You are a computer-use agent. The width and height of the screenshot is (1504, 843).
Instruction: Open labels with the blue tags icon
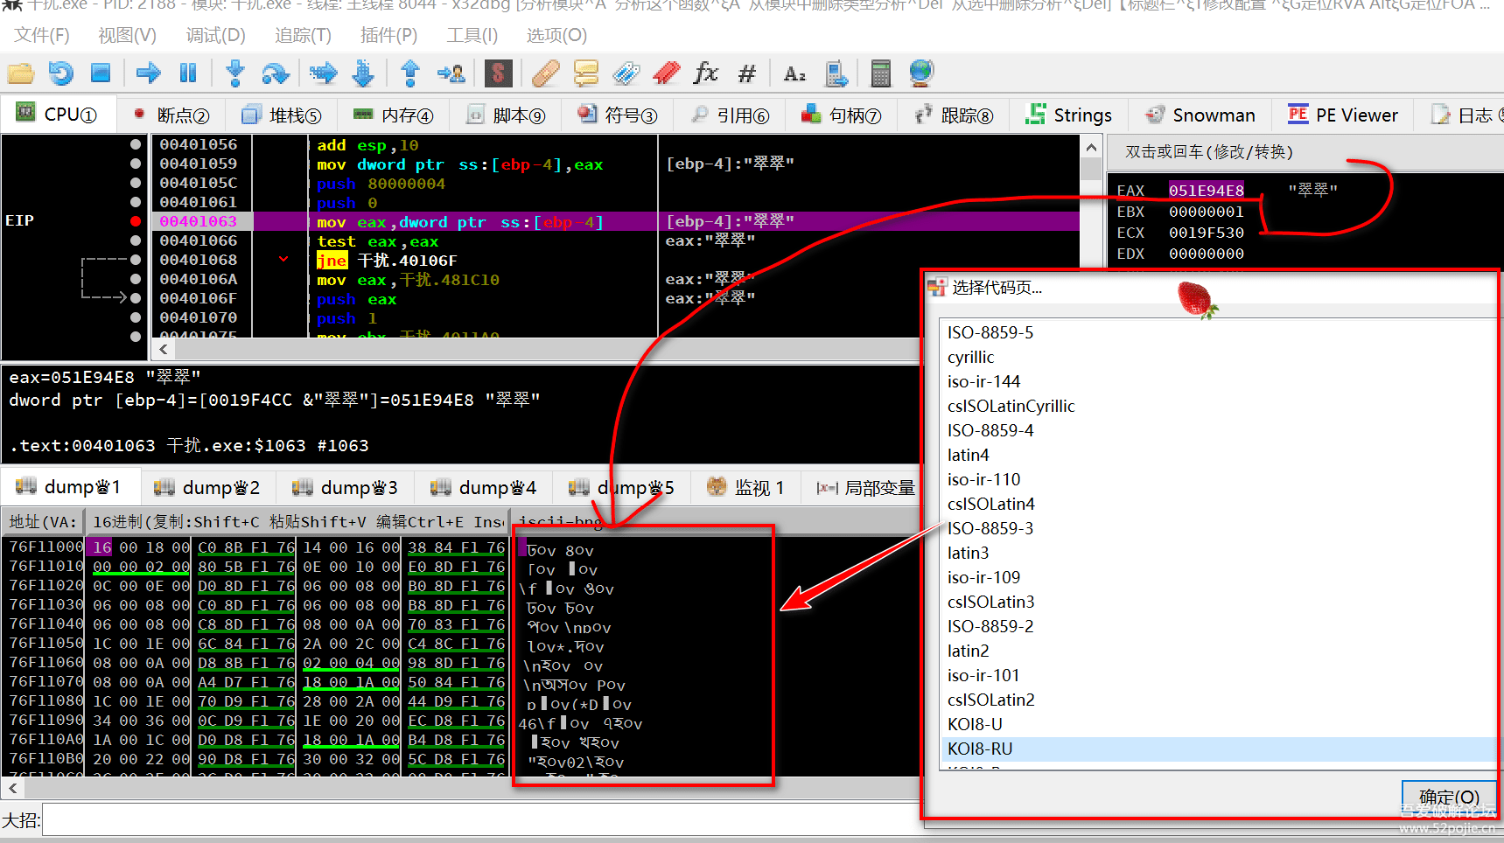pyautogui.click(x=626, y=73)
